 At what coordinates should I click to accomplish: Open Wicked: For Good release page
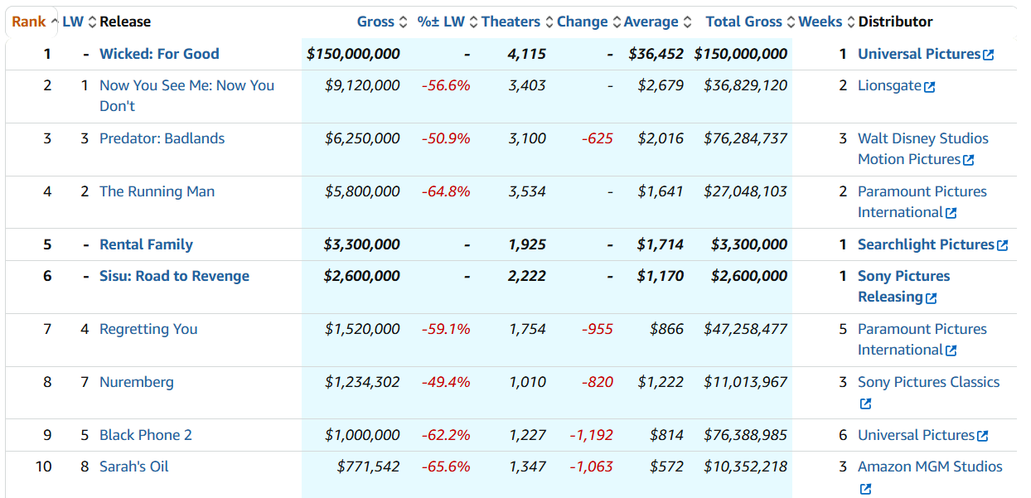159,54
